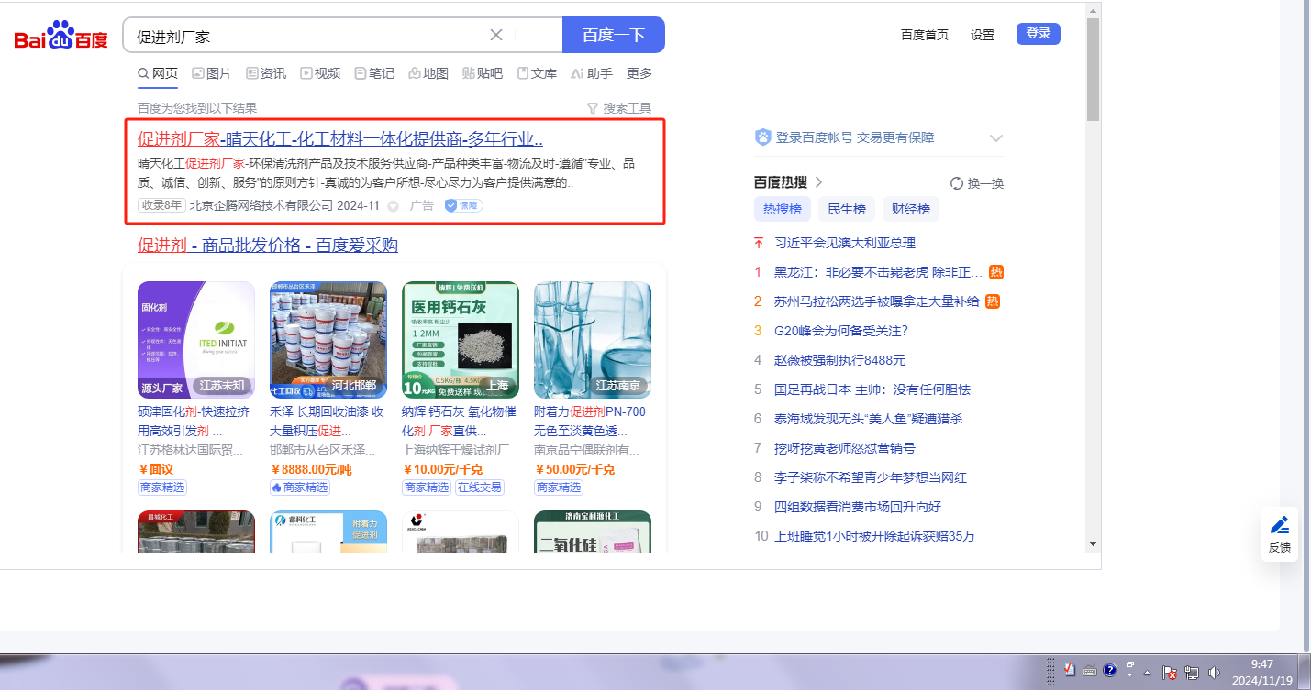The image size is (1311, 690).
Task: Open hot search 挖呀挖黄老师怒怼营销号
Action: pos(845,448)
